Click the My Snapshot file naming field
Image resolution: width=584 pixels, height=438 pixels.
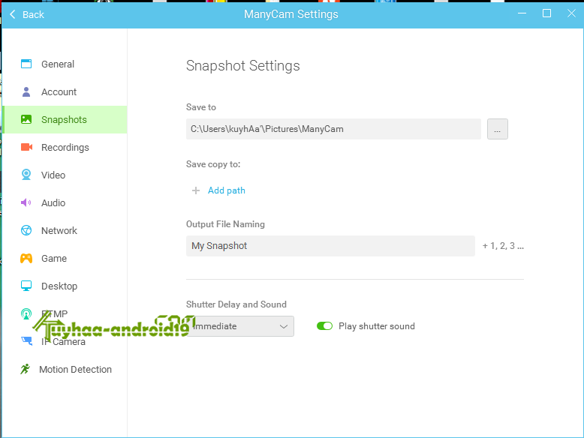[330, 246]
